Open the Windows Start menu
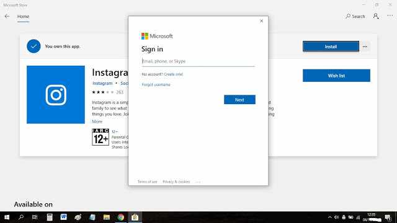Image resolution: width=397 pixels, height=223 pixels. click(7, 217)
